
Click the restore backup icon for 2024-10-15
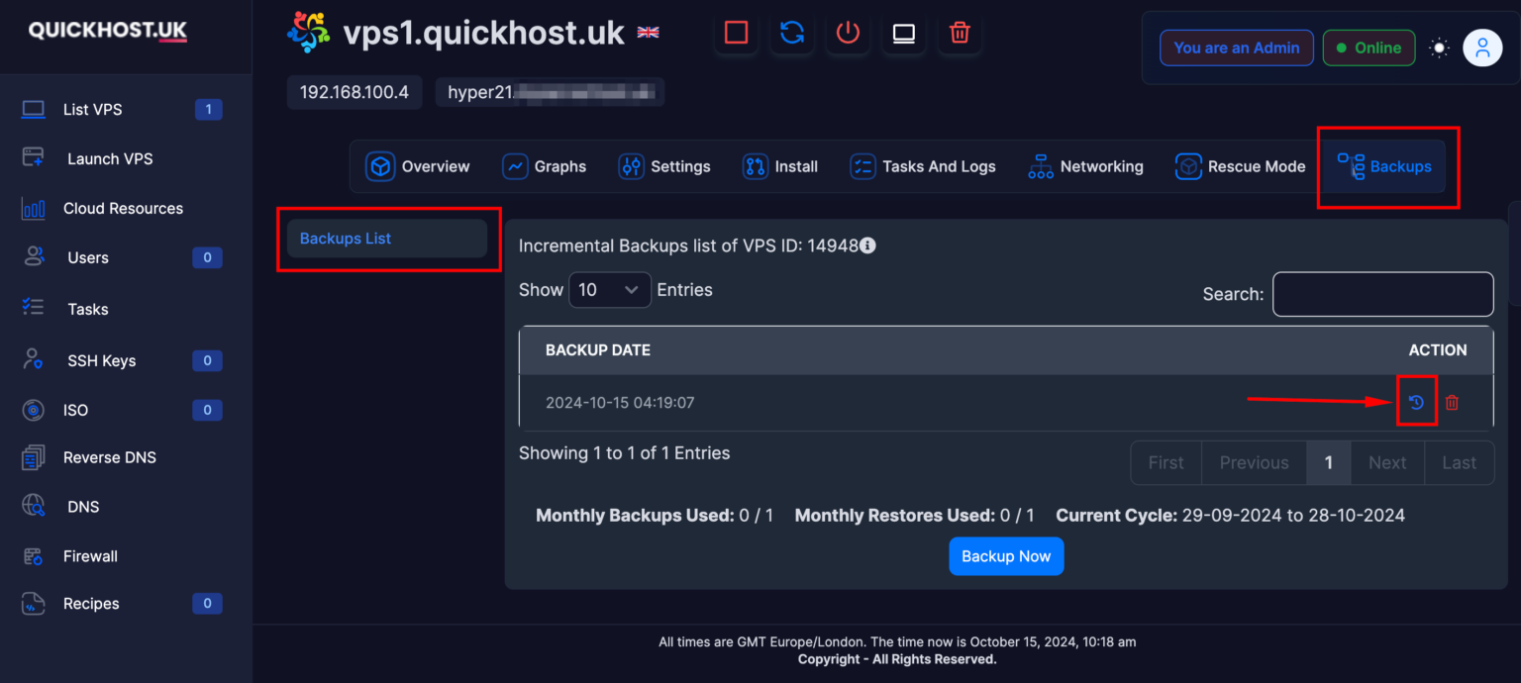point(1417,402)
